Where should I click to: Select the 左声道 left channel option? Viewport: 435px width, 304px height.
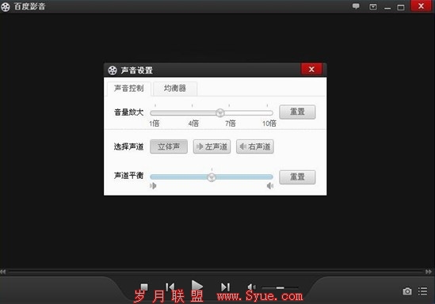click(x=212, y=146)
